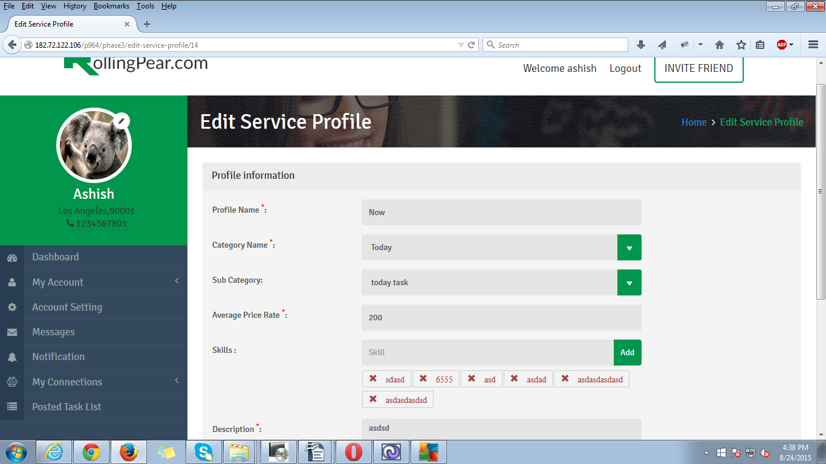Click the Home breadcrumb link

694,122
